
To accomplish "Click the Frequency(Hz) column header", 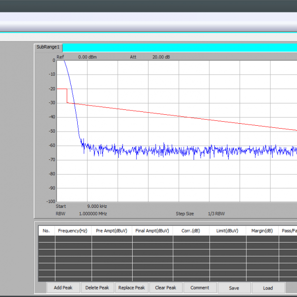I will (73, 231).
